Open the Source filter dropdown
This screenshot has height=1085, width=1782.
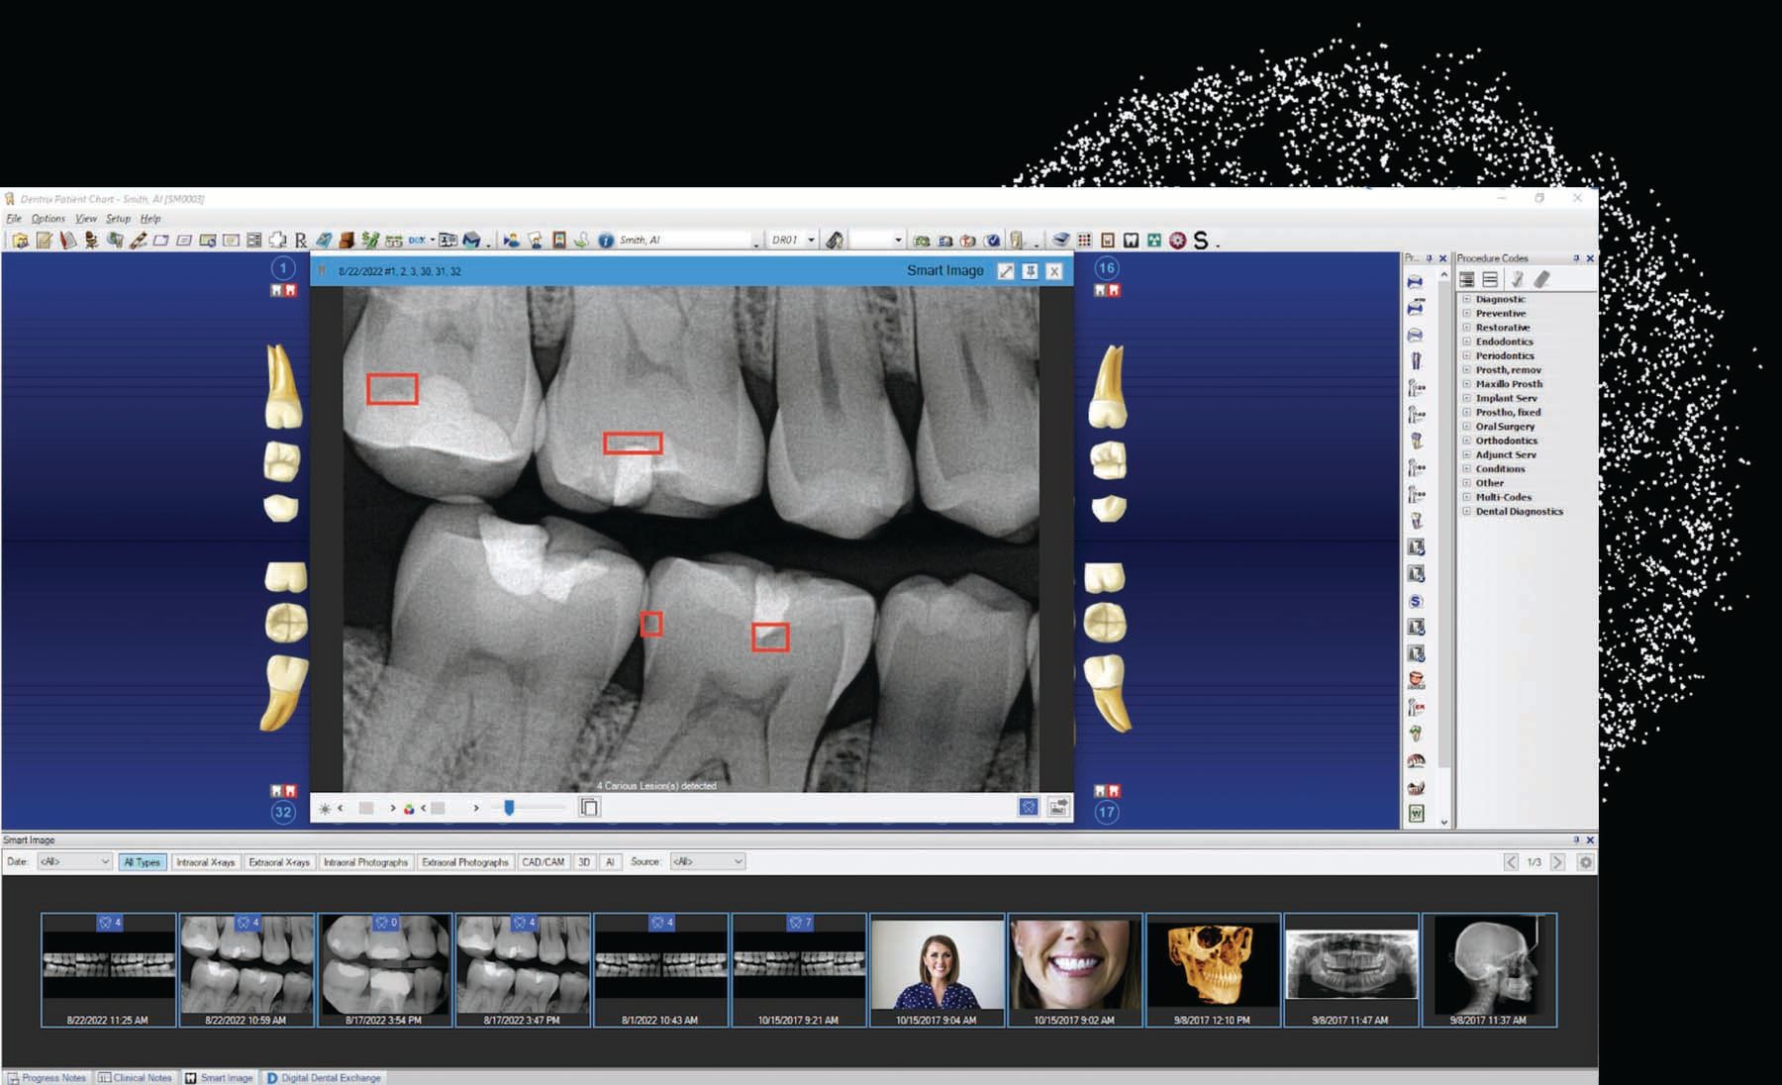coord(707,862)
